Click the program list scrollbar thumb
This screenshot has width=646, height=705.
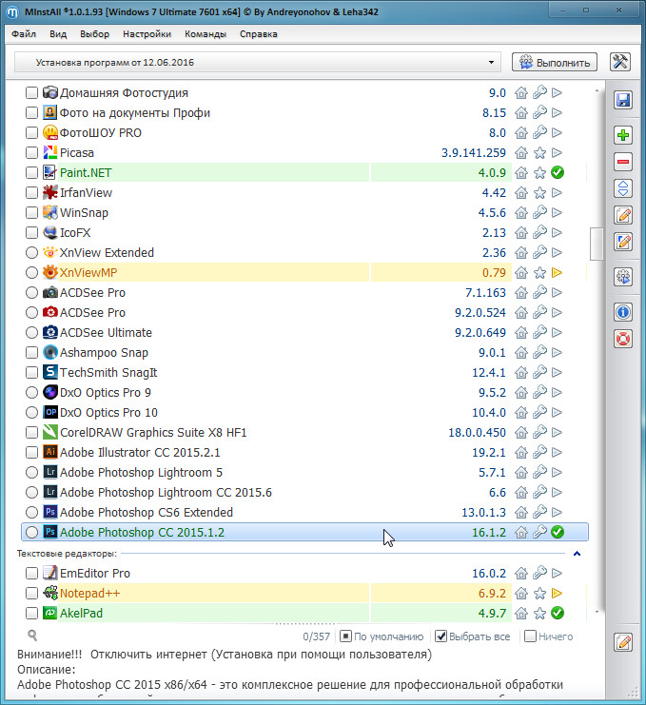pyautogui.click(x=597, y=244)
